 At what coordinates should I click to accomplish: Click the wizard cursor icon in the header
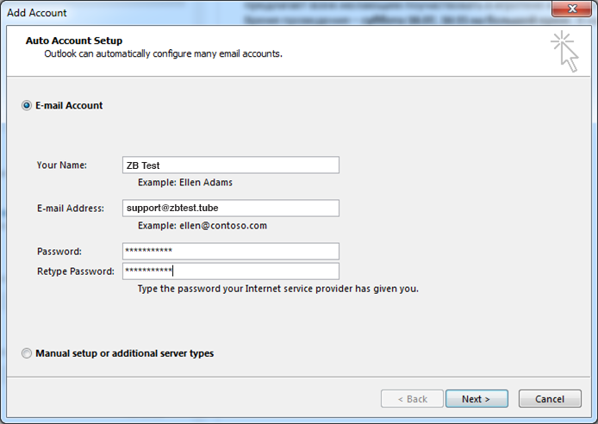coord(564,51)
